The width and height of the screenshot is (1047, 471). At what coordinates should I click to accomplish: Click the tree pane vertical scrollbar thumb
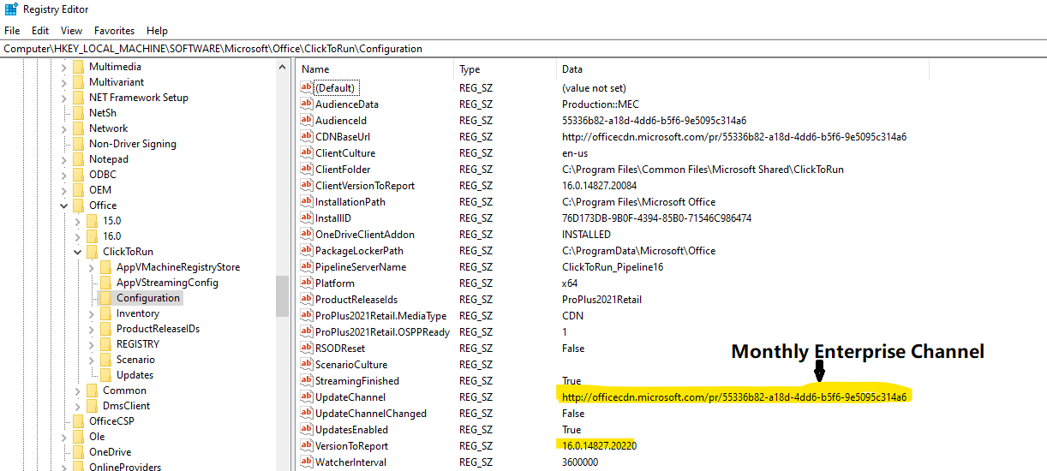282,296
